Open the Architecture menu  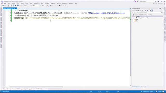click(x=37, y=4)
